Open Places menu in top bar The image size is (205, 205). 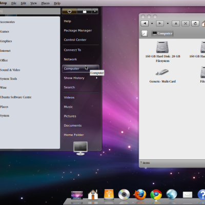45,3
